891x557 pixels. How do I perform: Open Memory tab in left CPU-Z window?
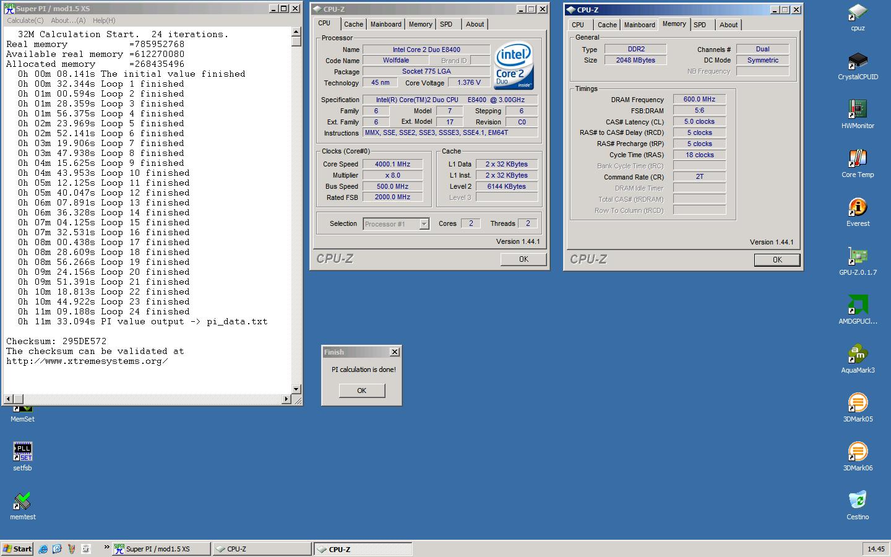pyautogui.click(x=420, y=24)
